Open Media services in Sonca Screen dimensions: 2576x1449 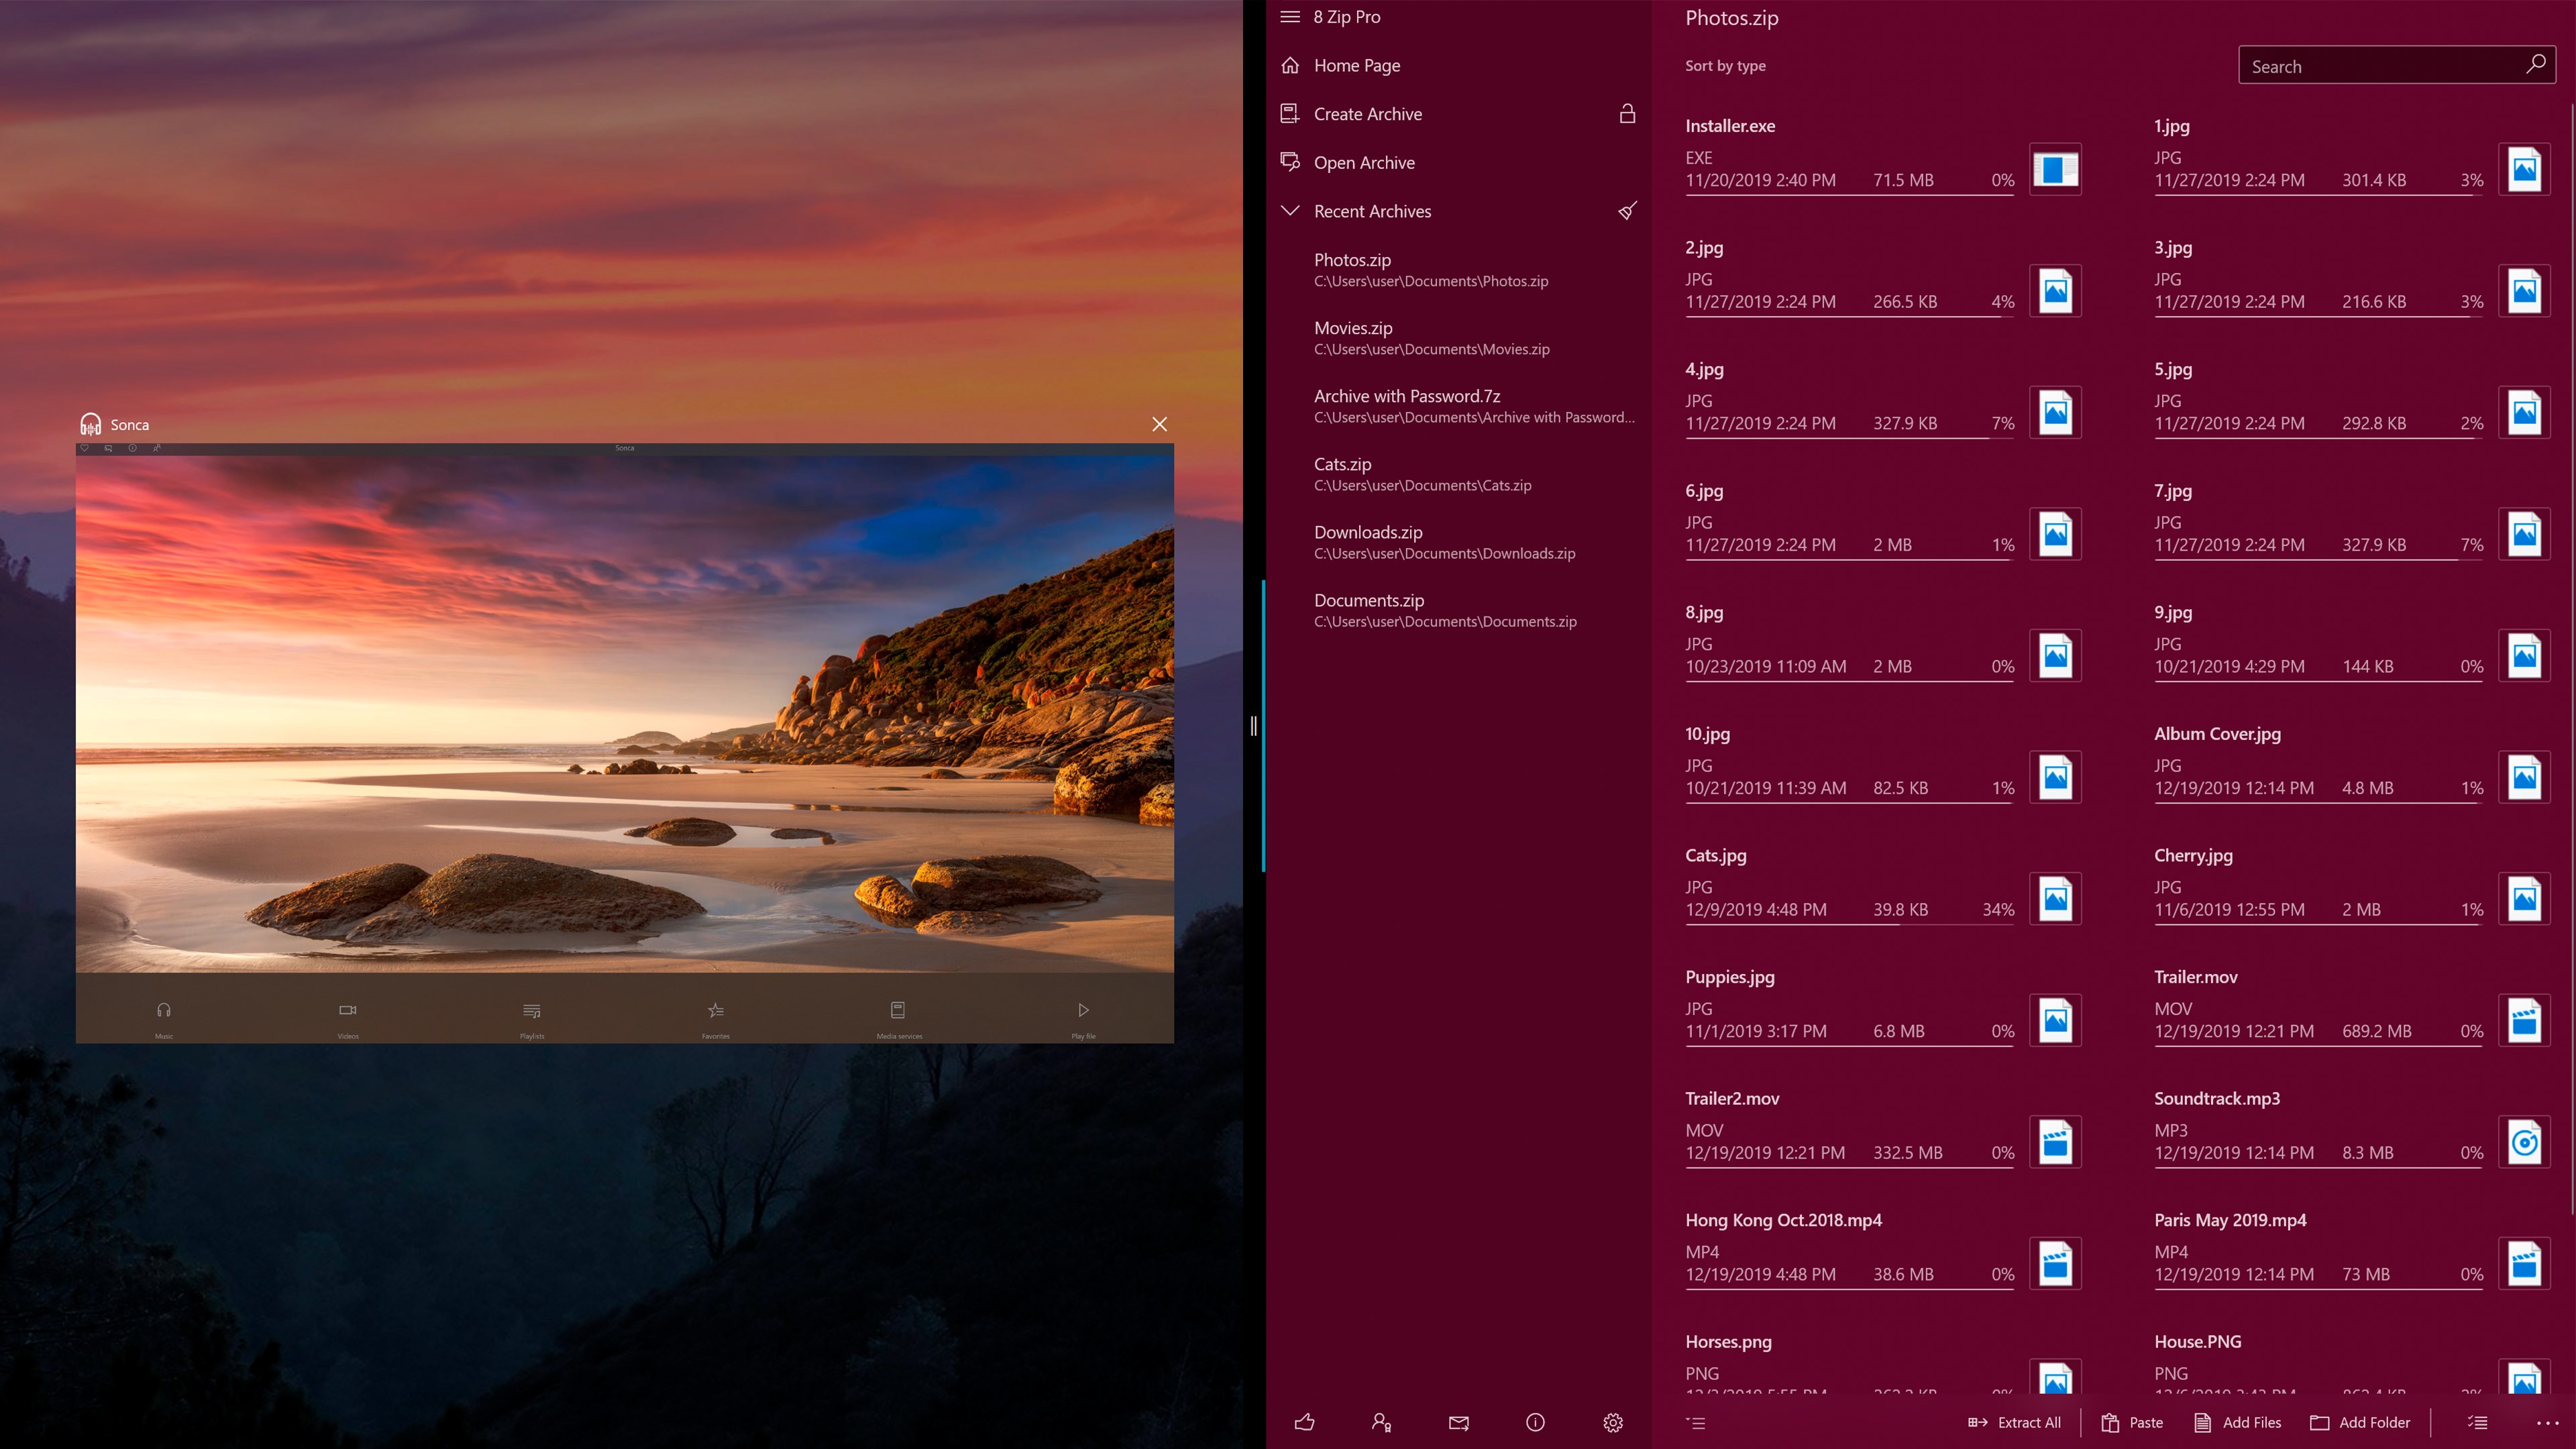[x=898, y=1015]
